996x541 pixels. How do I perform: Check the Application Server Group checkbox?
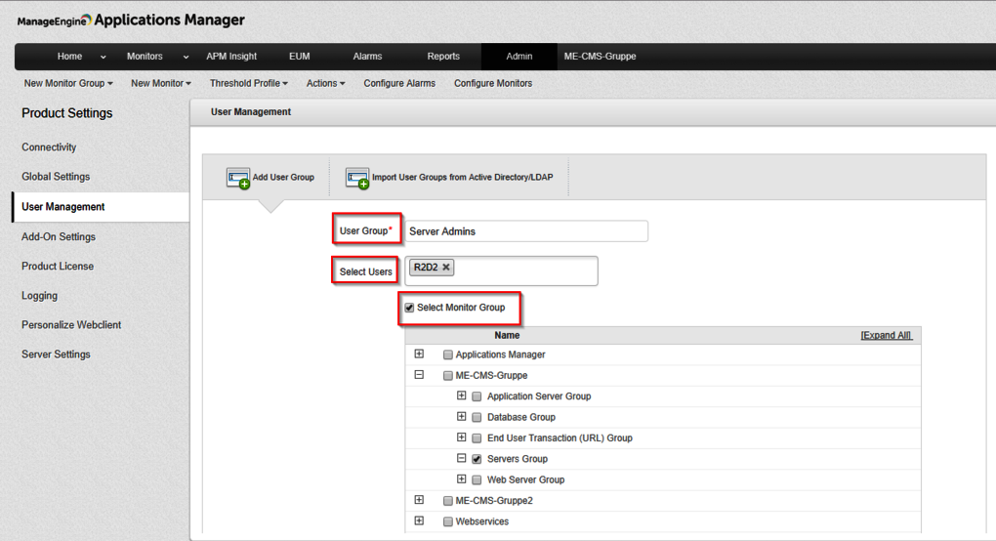477,396
